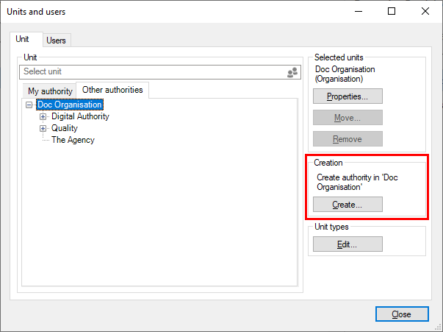Select Digital Authority in the tree
Screen dimensions: 443x332
click(80, 116)
